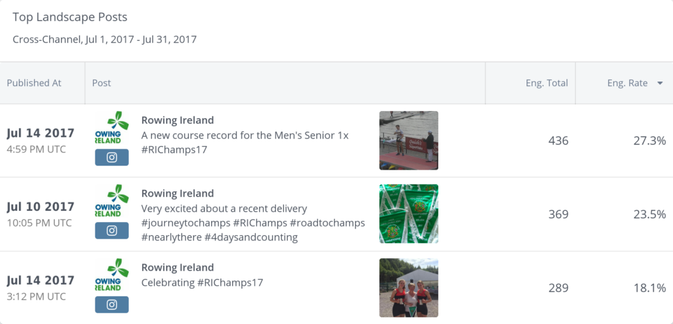Open the course record post thumbnail
Viewport: 673px width, 324px height.
pyautogui.click(x=408, y=141)
